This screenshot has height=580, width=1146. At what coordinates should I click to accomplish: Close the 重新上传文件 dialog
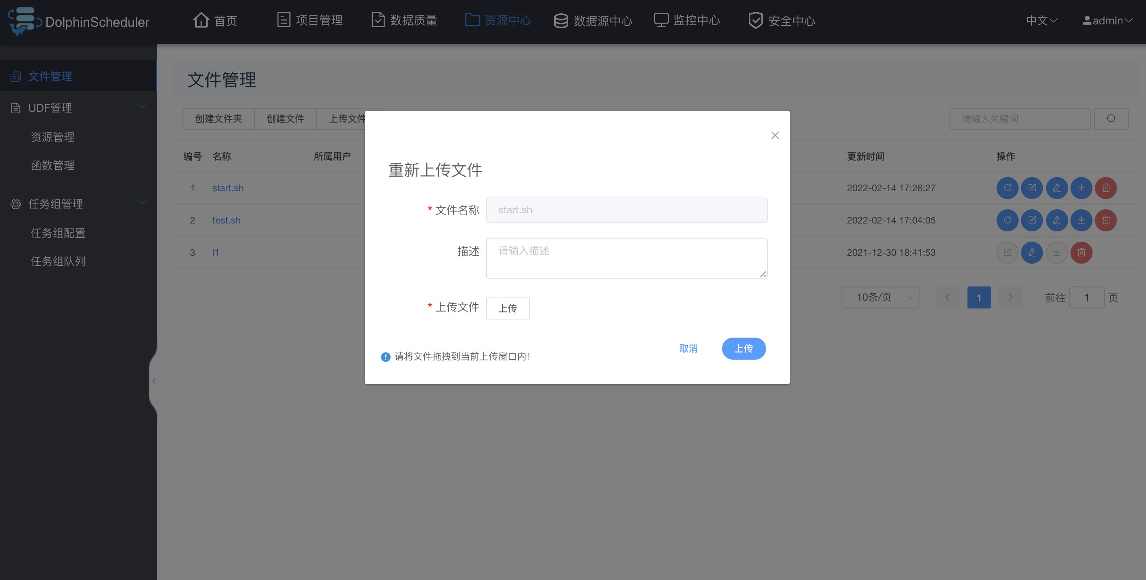pos(774,135)
